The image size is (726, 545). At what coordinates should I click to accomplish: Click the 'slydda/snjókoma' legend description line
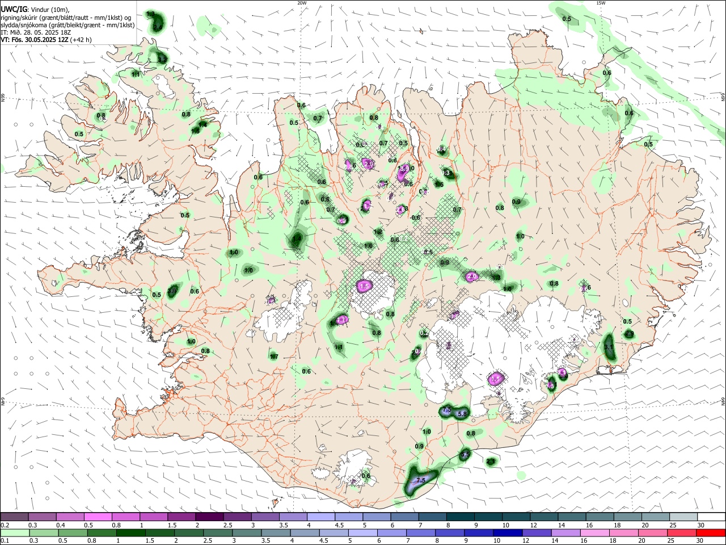click(67, 25)
